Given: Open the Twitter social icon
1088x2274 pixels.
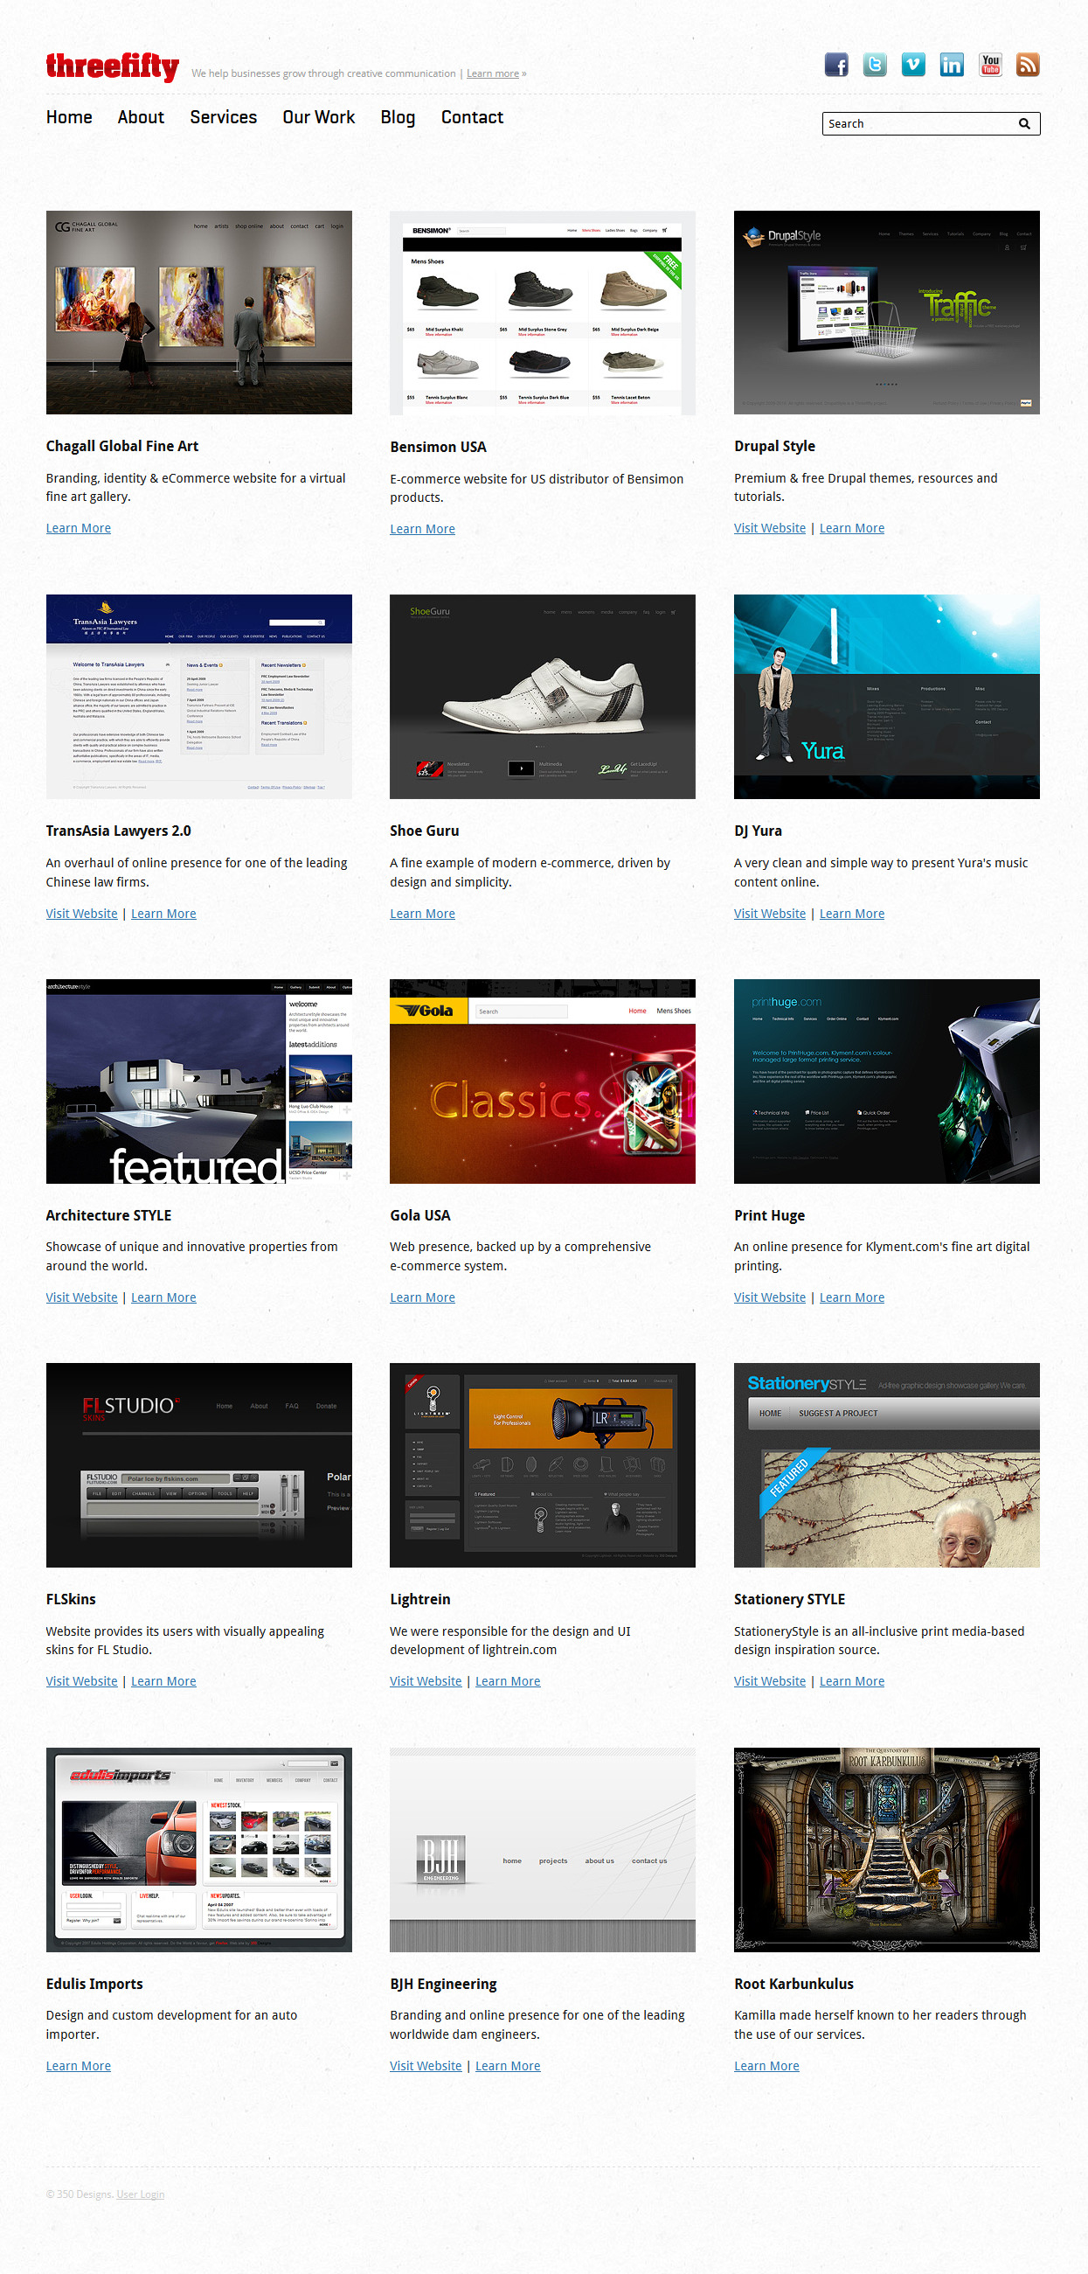Looking at the screenshot, I should coord(875,65).
